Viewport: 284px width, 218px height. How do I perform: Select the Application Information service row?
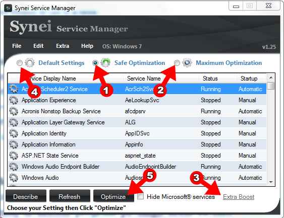tap(137, 144)
